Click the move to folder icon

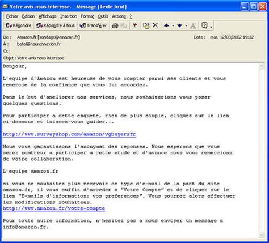coord(146,25)
